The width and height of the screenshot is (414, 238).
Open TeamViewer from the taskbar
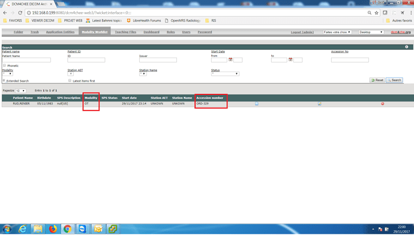(x=83, y=229)
